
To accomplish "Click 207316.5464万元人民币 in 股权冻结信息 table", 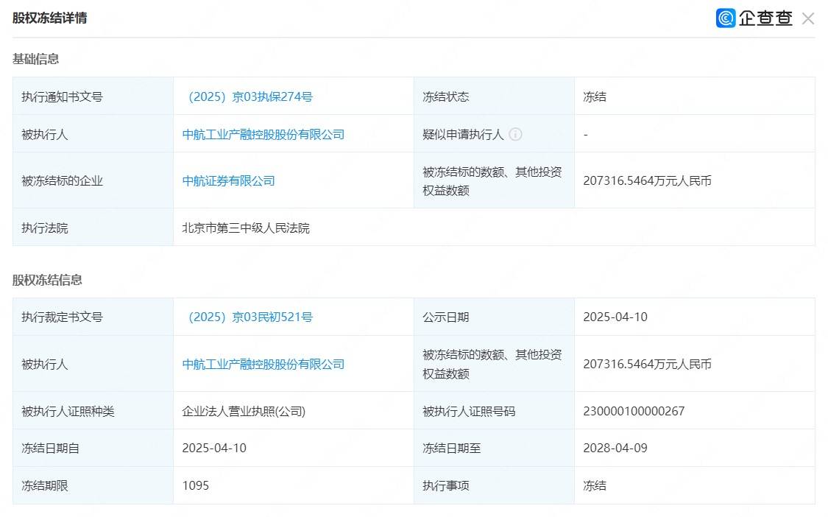I will (648, 365).
